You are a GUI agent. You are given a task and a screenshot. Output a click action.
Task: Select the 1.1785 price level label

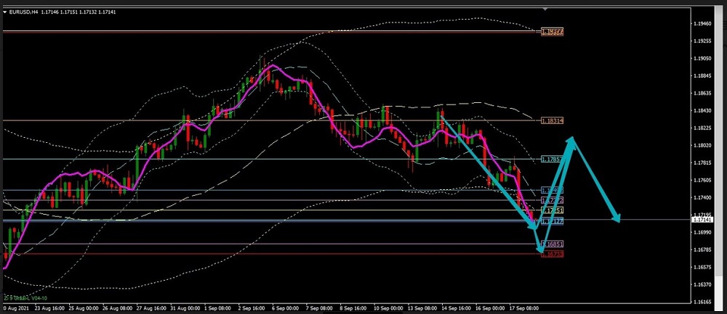pos(552,159)
